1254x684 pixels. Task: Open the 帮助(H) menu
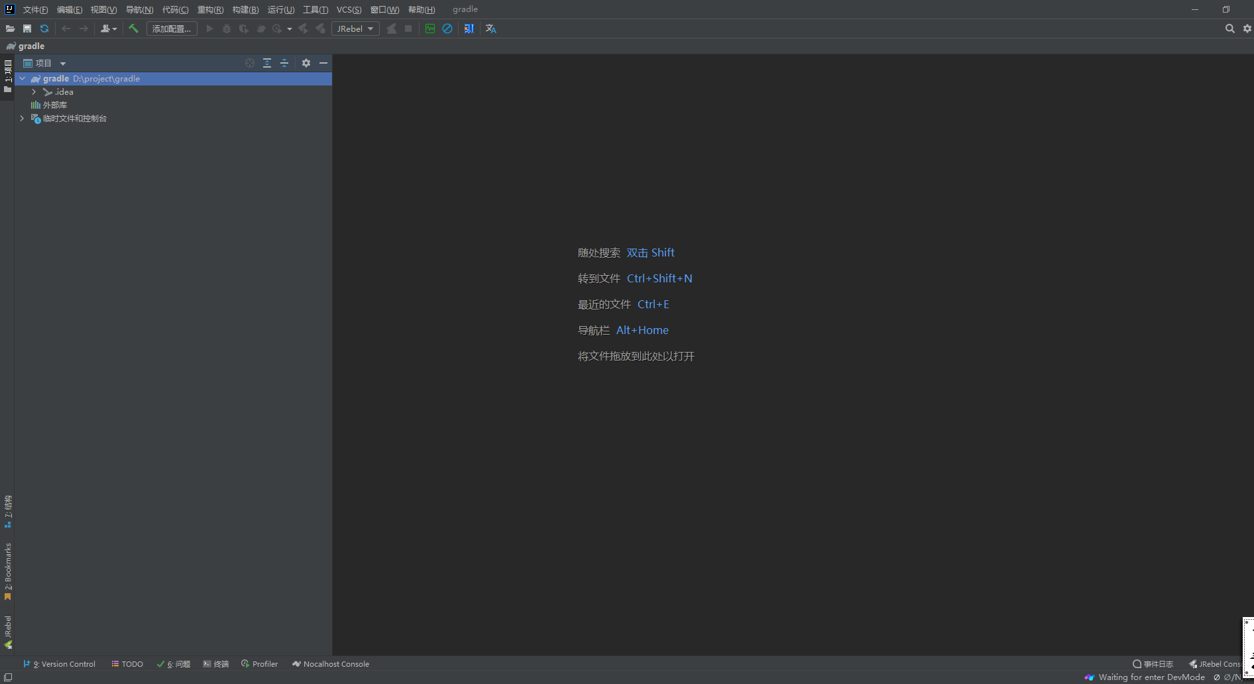422,9
